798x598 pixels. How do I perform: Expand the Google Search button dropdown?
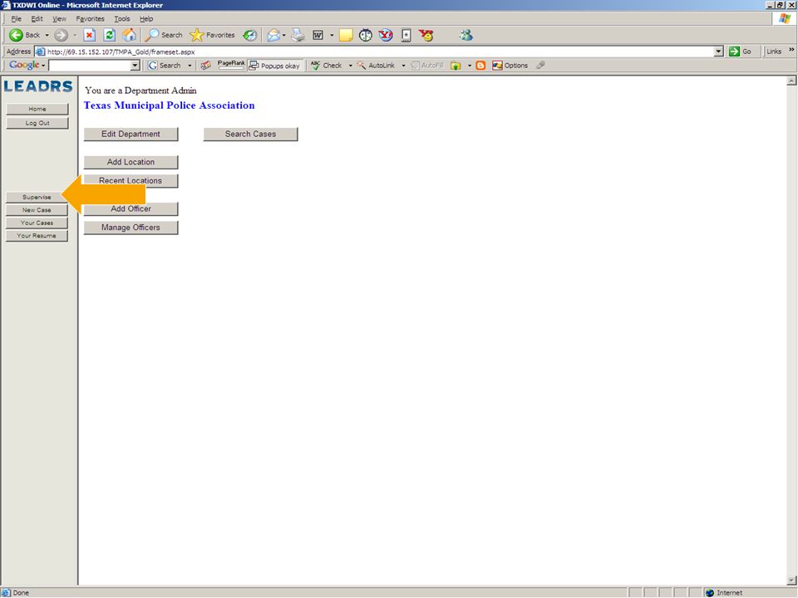pyautogui.click(x=190, y=65)
